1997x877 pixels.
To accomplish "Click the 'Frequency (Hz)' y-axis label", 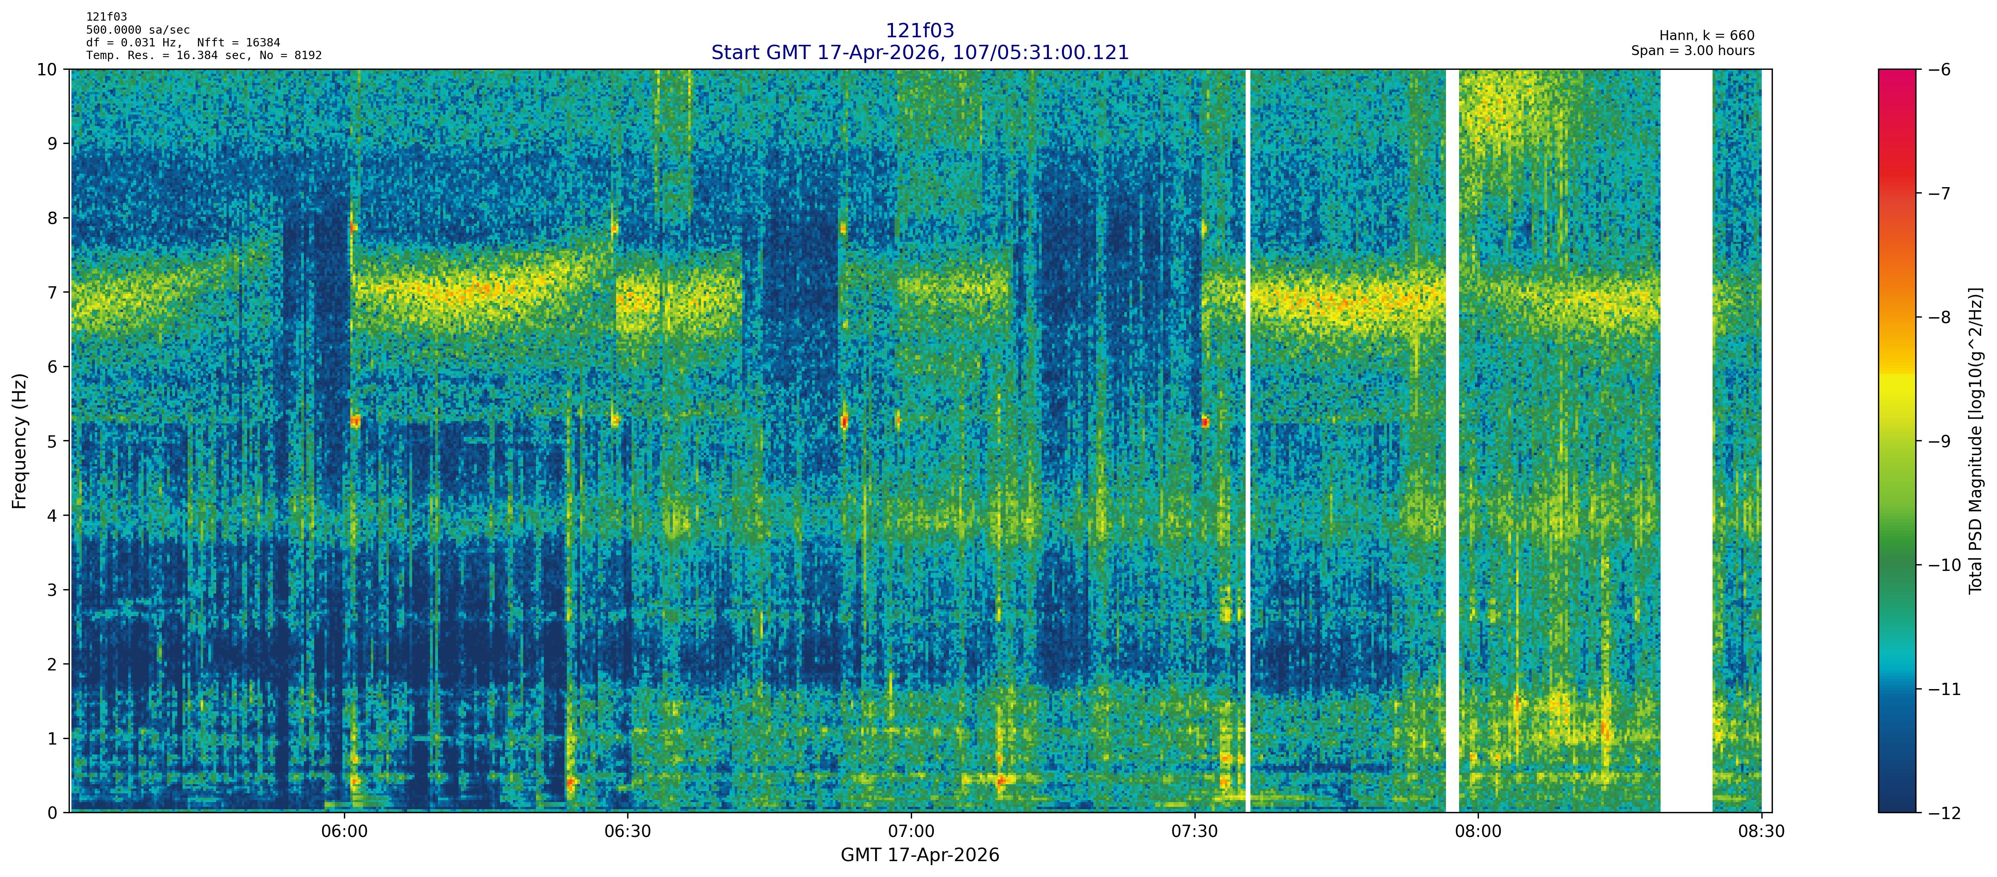I will point(19,441).
